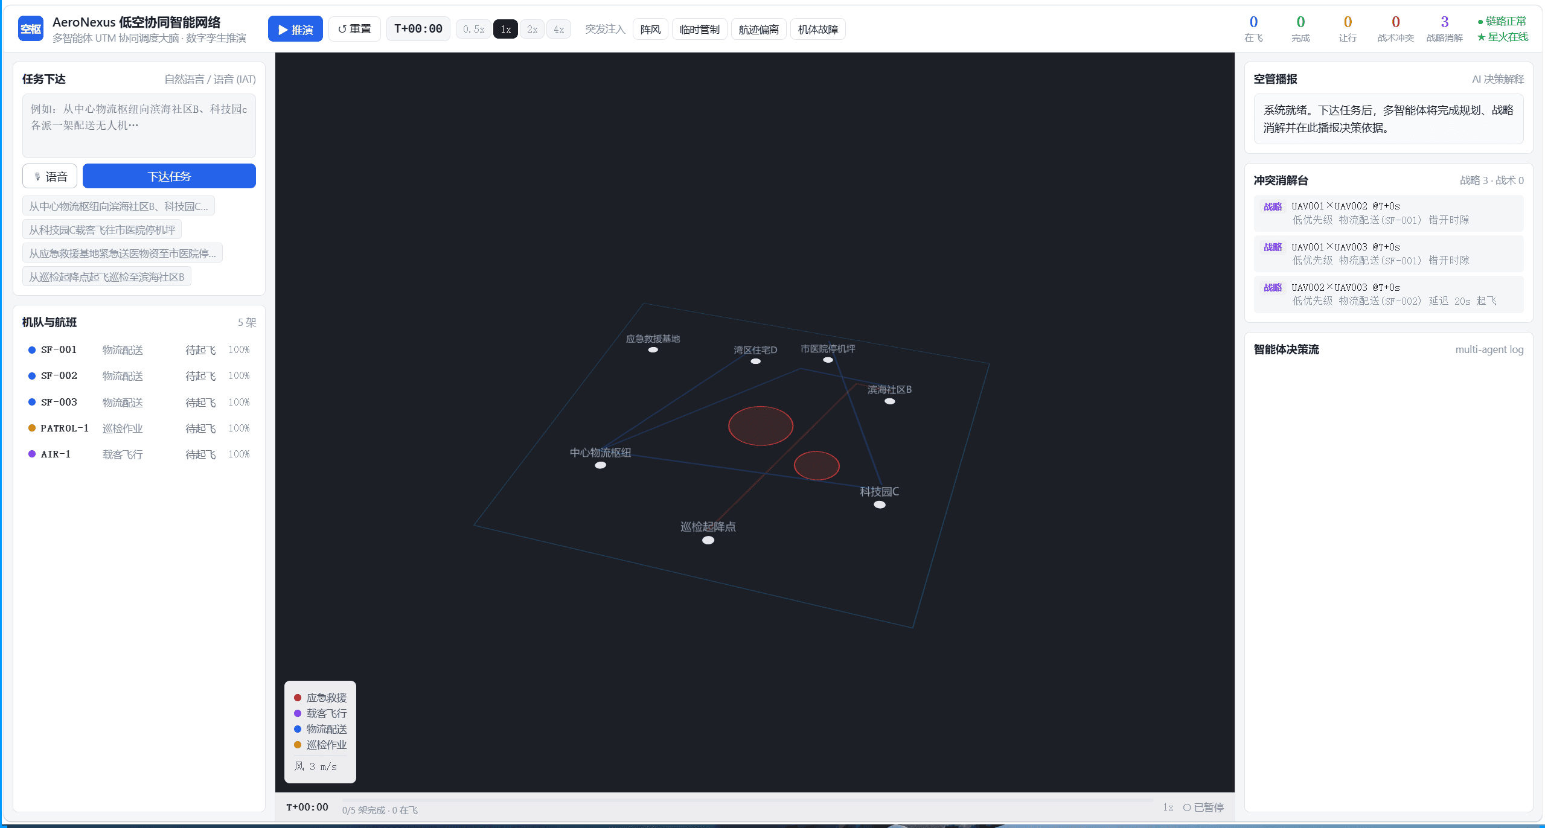Click the 物流配送 blue legend dot

(298, 729)
